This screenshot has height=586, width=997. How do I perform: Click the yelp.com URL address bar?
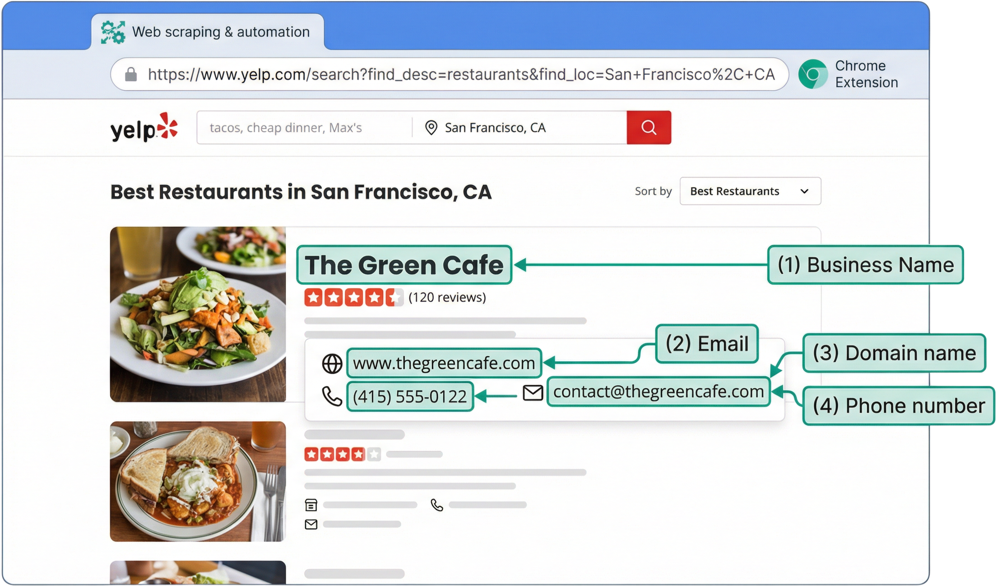click(450, 74)
